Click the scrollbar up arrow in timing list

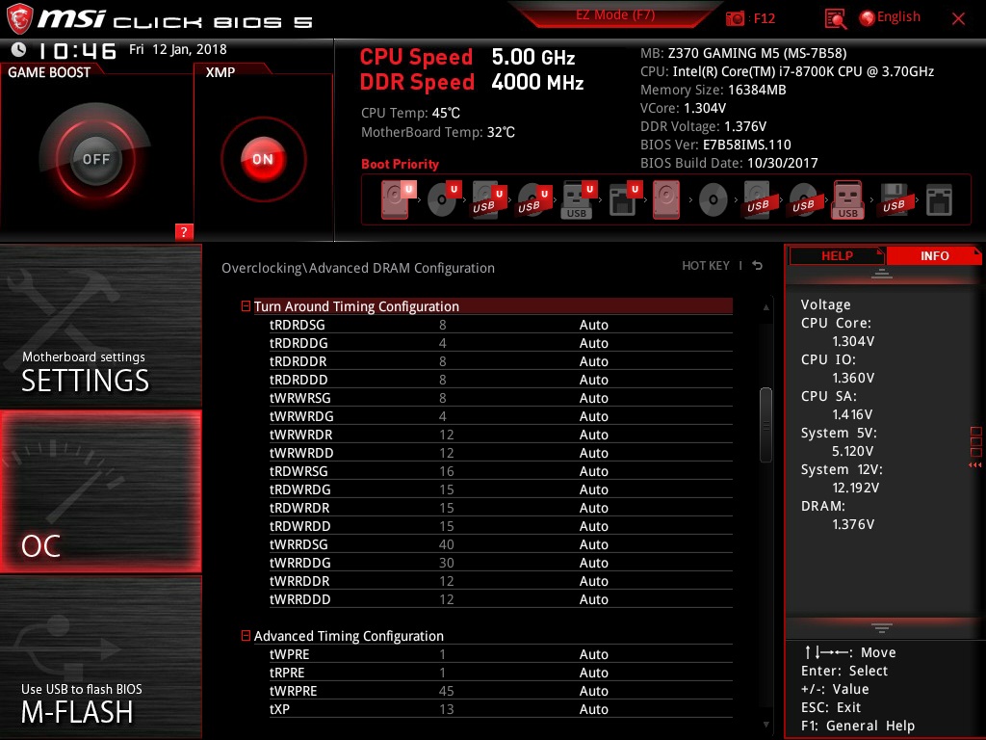coord(765,307)
